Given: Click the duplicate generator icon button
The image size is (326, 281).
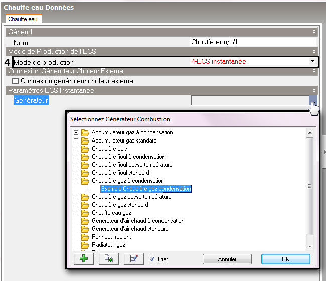Looking at the screenshot, I should [109, 259].
